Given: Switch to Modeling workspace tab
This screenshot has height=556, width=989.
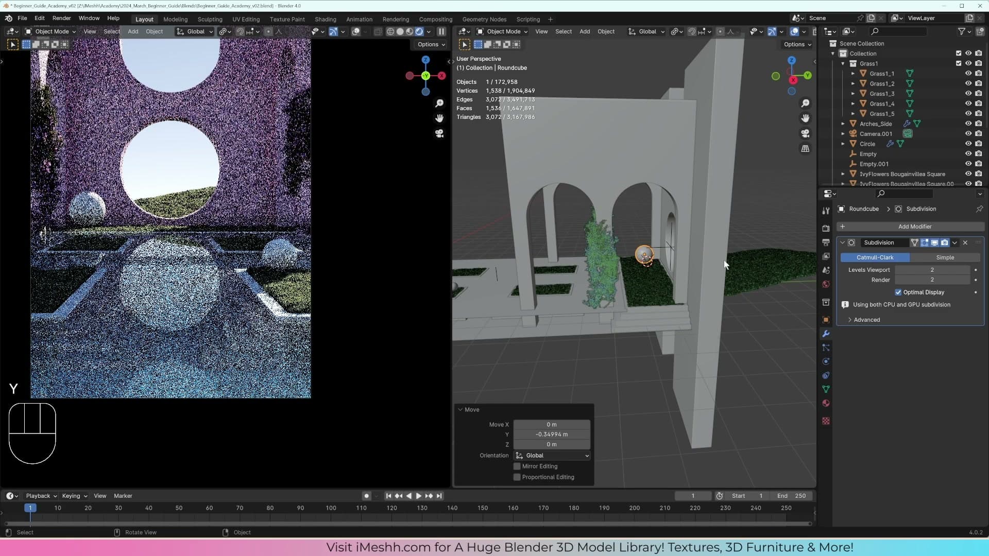Looking at the screenshot, I should pos(175,19).
